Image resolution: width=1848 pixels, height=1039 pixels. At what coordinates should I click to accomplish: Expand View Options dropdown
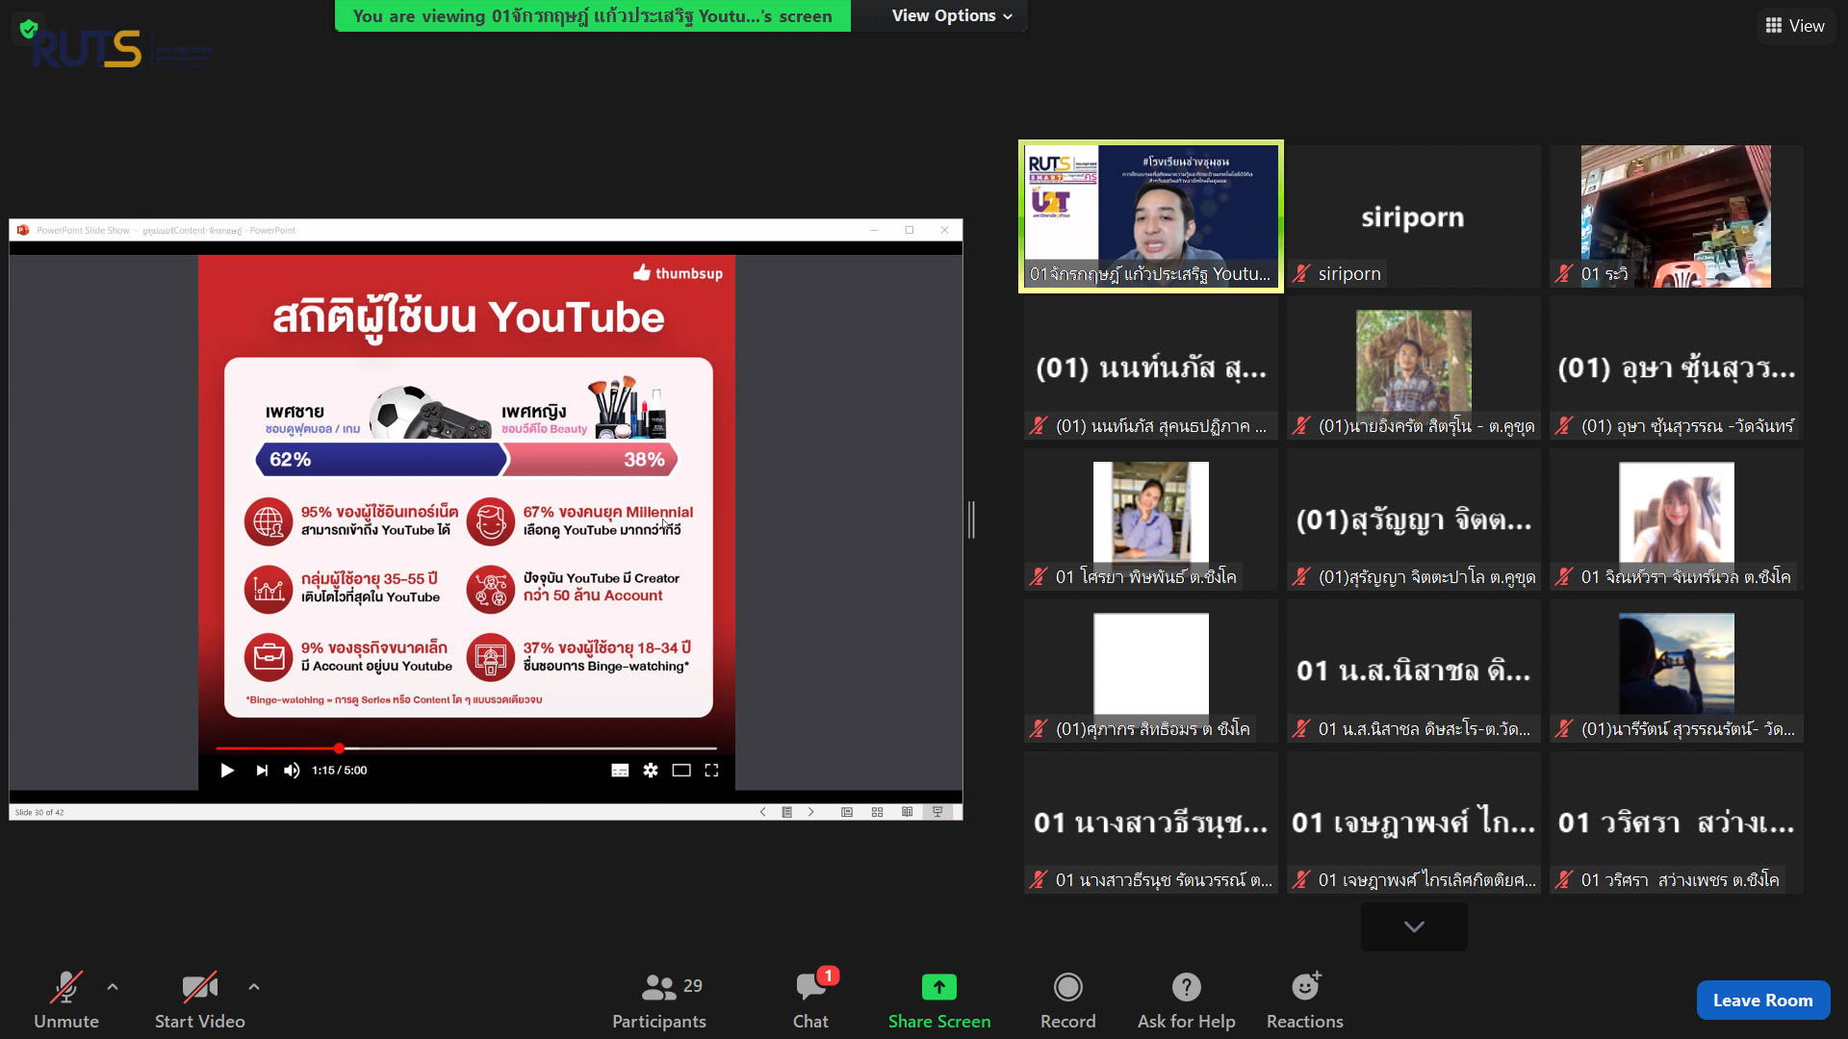951,15
